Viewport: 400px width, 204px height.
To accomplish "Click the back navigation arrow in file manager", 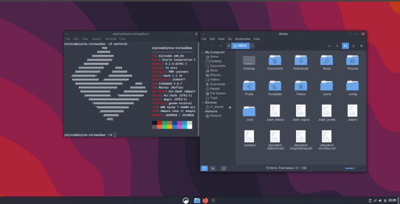I will tap(204, 46).
